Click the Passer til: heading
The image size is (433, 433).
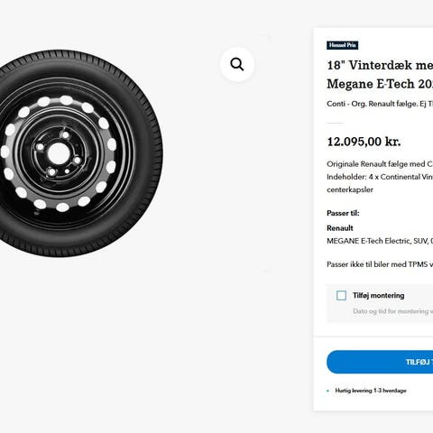point(343,213)
